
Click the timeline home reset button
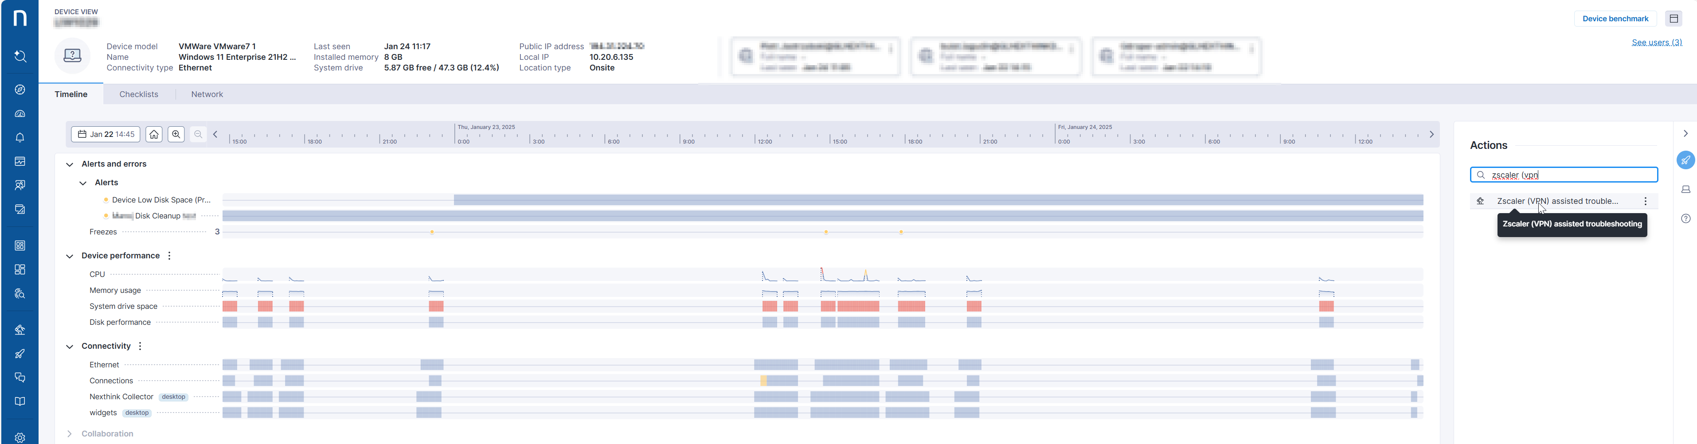click(x=153, y=134)
